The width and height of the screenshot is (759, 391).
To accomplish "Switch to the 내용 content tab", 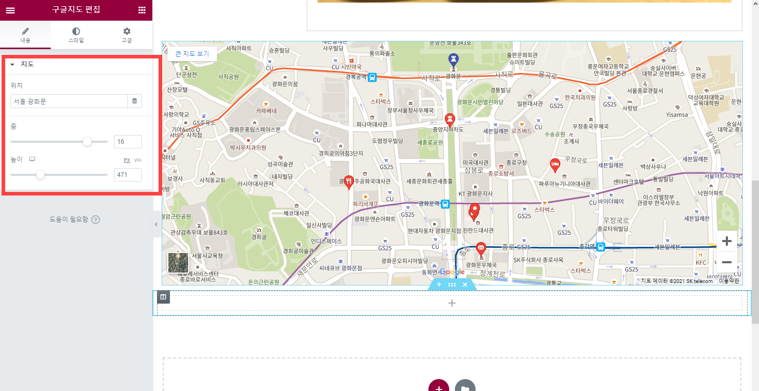I will pyautogui.click(x=25, y=35).
